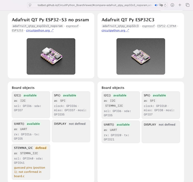Open circuitpython.org link on ESP32C3 card
This screenshot has width=193, height=182.
pos(115,31)
